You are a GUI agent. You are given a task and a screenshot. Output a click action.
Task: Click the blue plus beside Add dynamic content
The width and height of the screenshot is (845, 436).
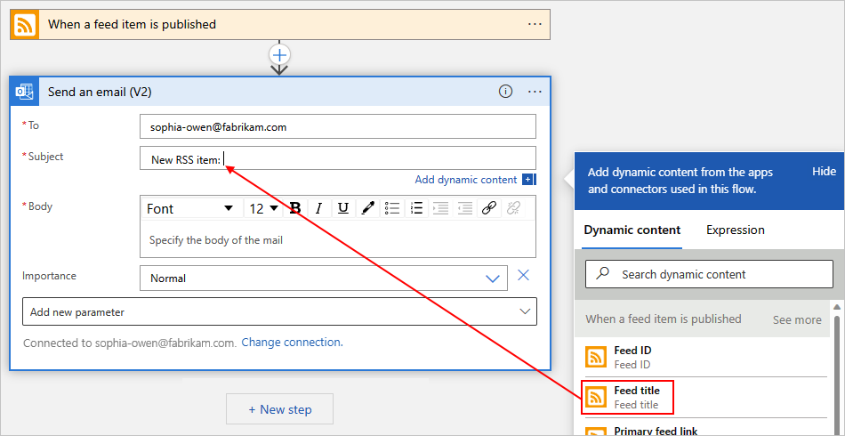[529, 180]
